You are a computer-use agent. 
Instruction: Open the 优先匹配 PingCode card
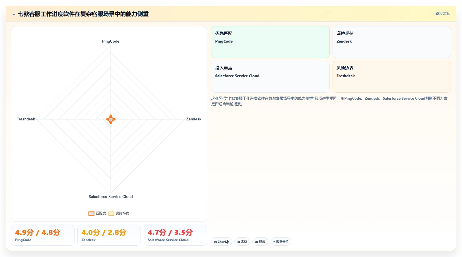coord(270,42)
